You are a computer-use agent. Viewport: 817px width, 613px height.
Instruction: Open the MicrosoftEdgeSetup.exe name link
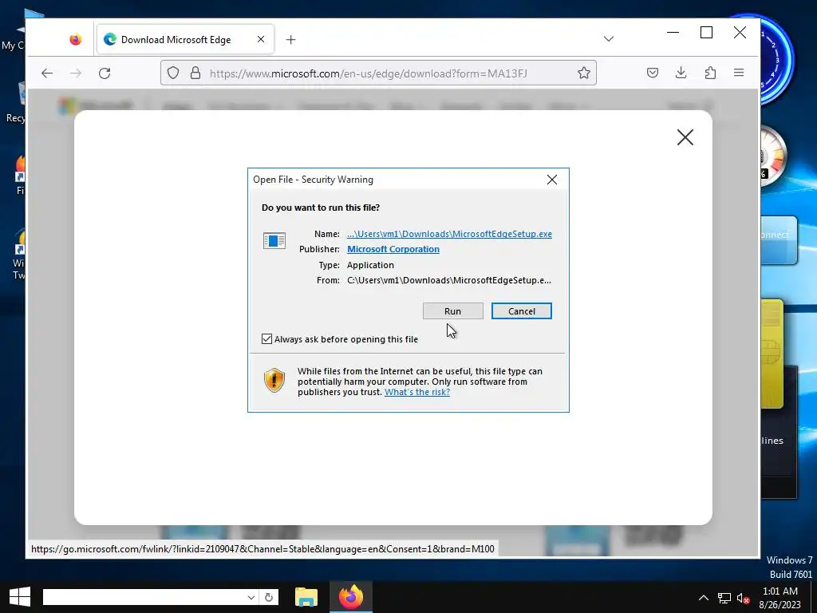tap(450, 234)
